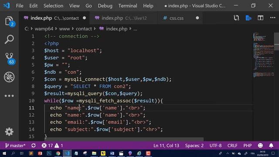279x157 pixels.
Task: Click the horizontal editor scrollbar
Action: 124,139
